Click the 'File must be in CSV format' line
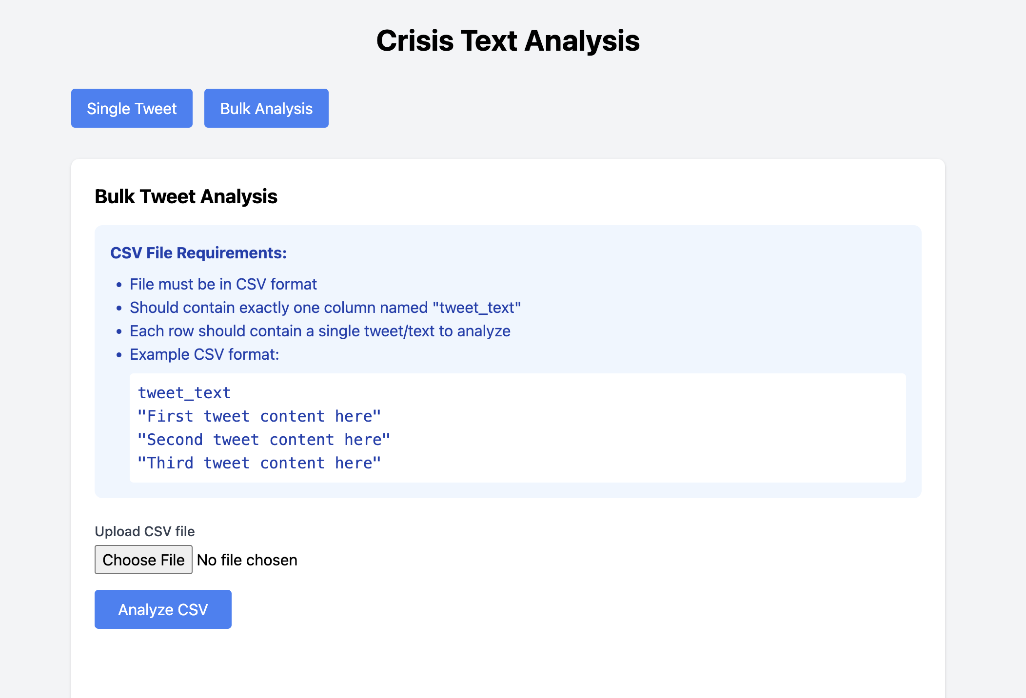 click(223, 284)
